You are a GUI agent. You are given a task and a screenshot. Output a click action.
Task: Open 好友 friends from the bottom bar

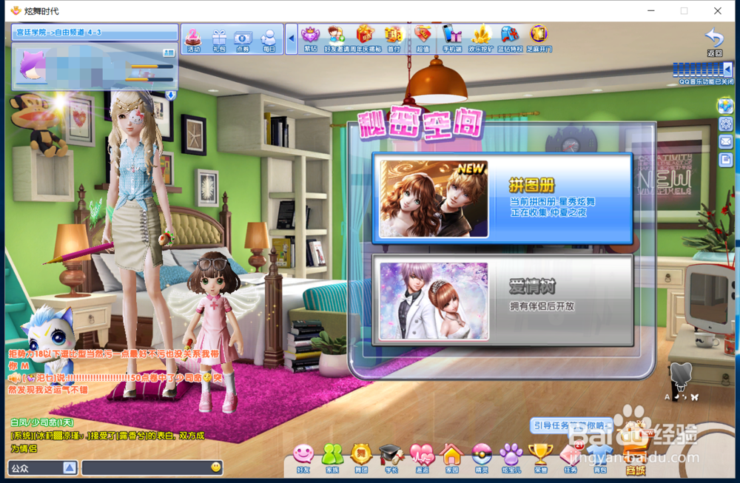[x=303, y=459]
